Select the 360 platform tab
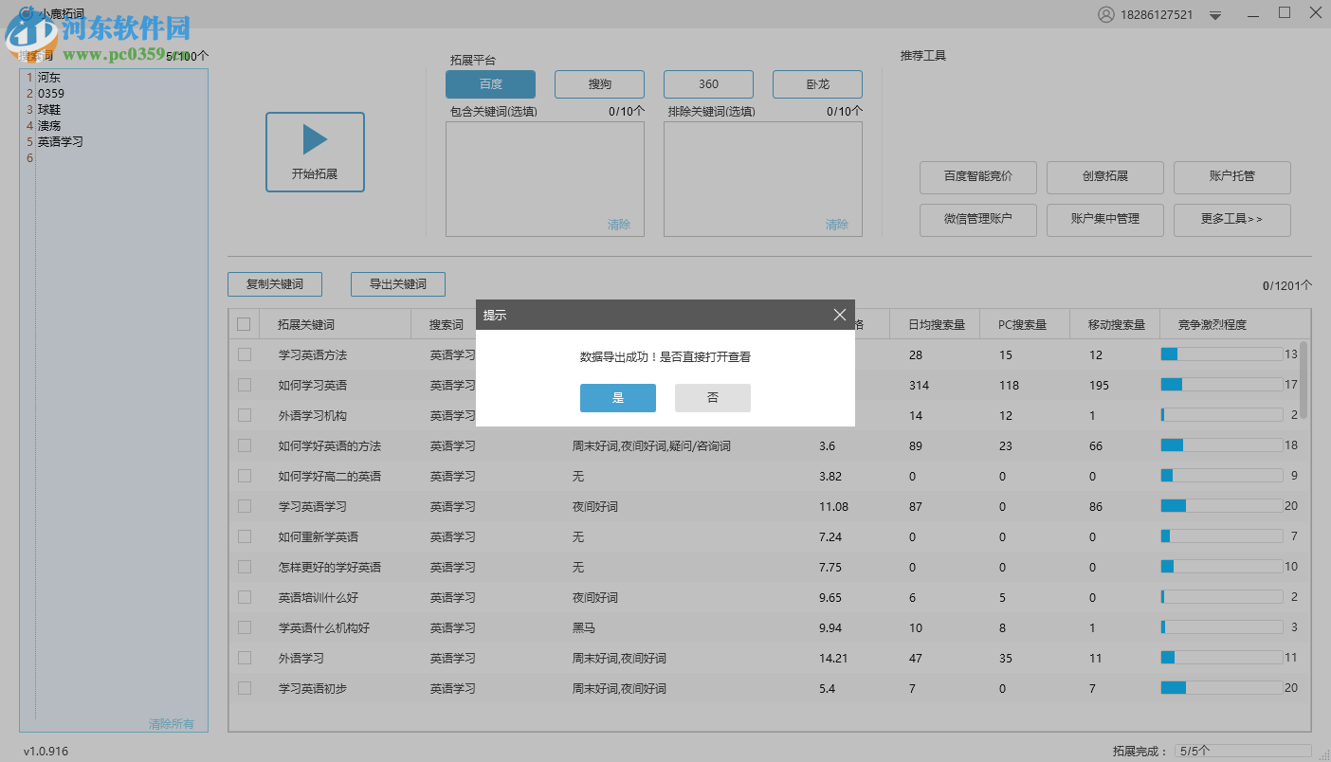The width and height of the screenshot is (1331, 762). coord(708,83)
